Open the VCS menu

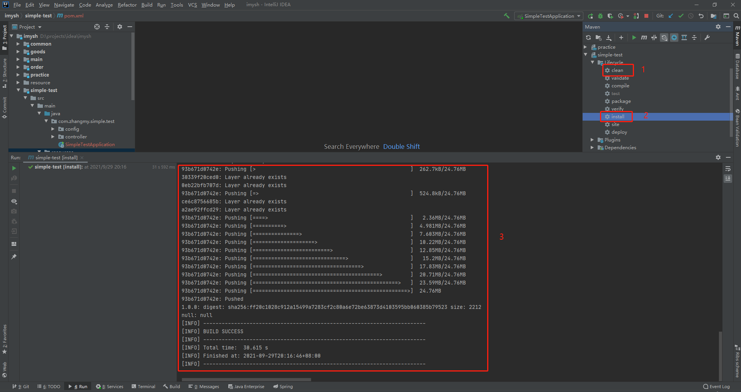[x=192, y=5]
